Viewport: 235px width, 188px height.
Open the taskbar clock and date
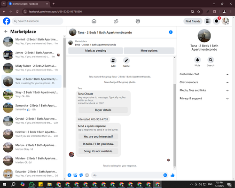(219, 184)
